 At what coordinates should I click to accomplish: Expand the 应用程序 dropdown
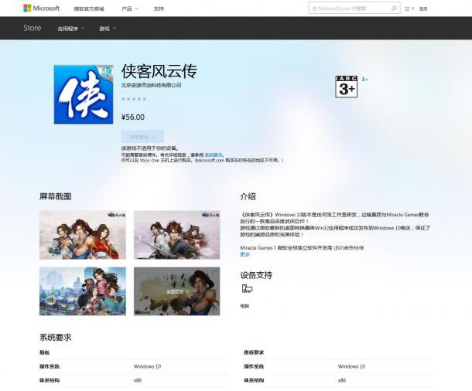point(71,29)
